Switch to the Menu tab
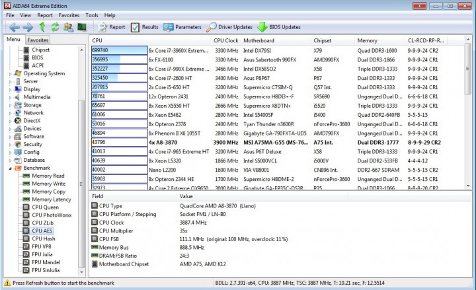This screenshot has width=476, height=290. coord(13,40)
